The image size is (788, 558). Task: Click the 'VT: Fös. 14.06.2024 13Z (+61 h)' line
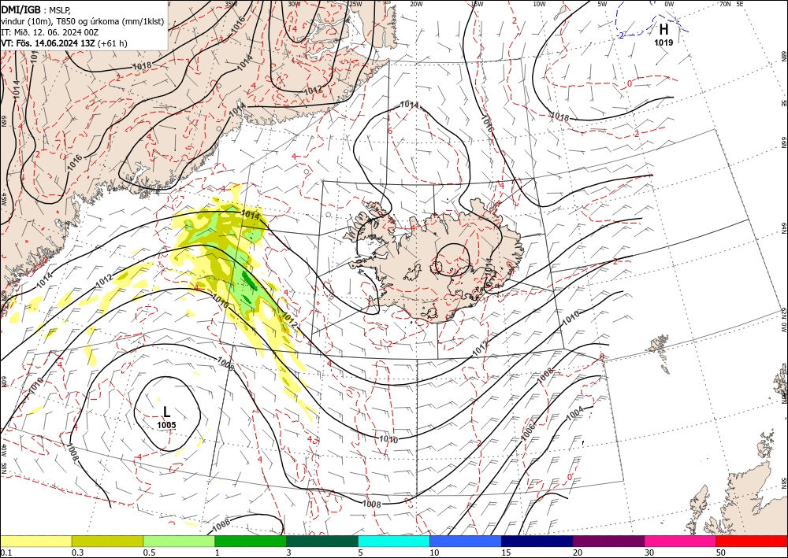tap(65, 43)
